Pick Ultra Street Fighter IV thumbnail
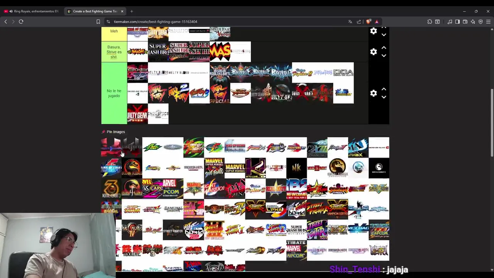494x278 pixels. coord(379,250)
